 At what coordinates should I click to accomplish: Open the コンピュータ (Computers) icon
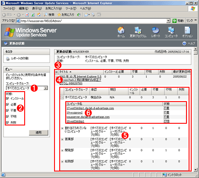pyautogui.click(x=171, y=32)
